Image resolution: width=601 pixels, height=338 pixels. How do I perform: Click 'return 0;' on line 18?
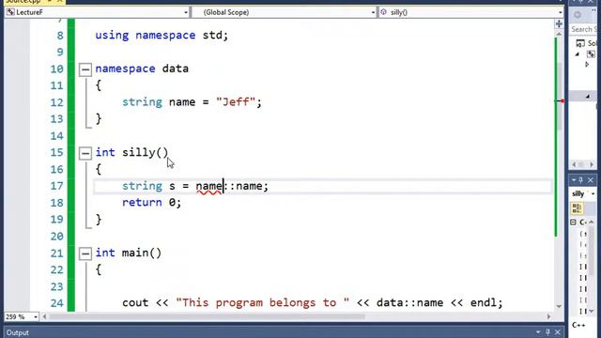(x=151, y=203)
